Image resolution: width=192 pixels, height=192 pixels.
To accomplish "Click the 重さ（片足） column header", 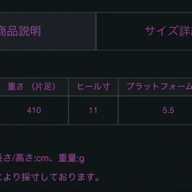I will point(32,87).
